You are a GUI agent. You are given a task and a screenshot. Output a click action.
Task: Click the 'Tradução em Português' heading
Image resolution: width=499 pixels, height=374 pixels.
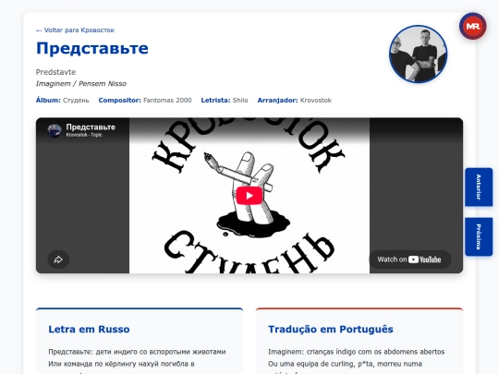(331, 329)
